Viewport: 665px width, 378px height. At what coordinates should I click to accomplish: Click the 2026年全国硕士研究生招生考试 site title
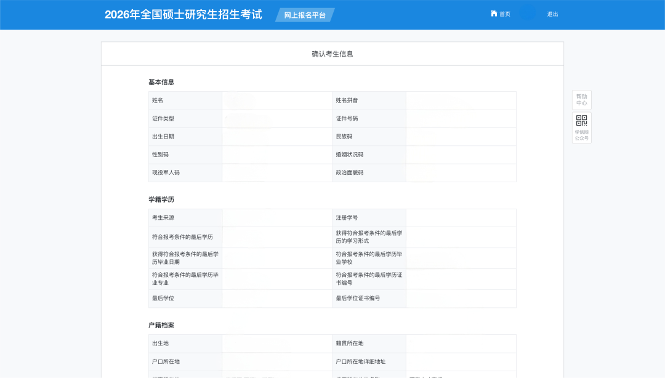pos(183,15)
